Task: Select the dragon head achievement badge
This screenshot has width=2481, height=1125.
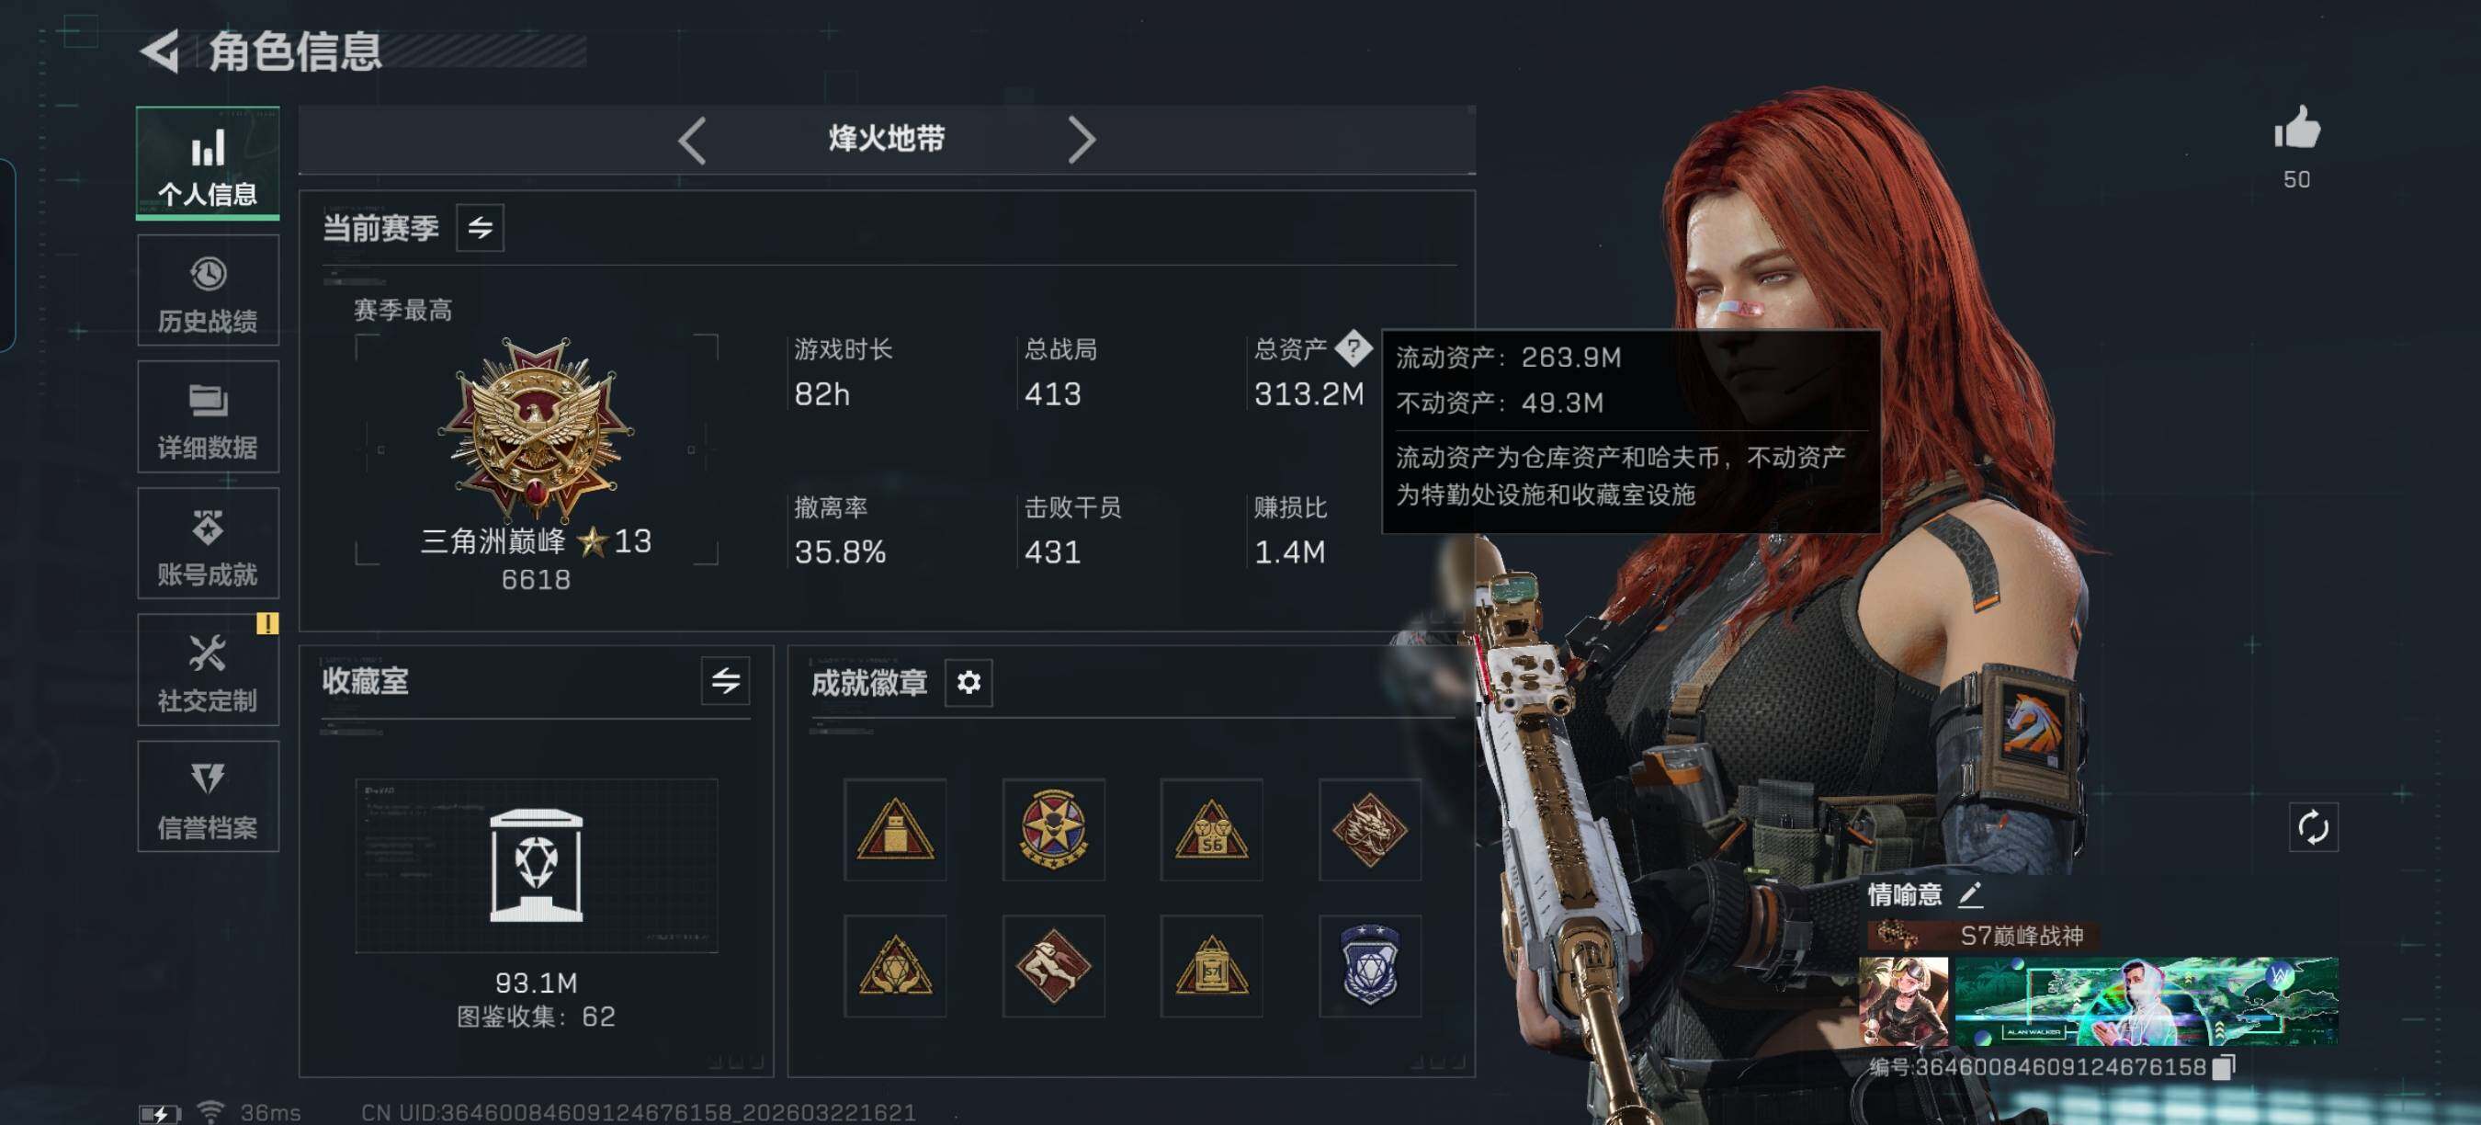Action: click(1368, 829)
